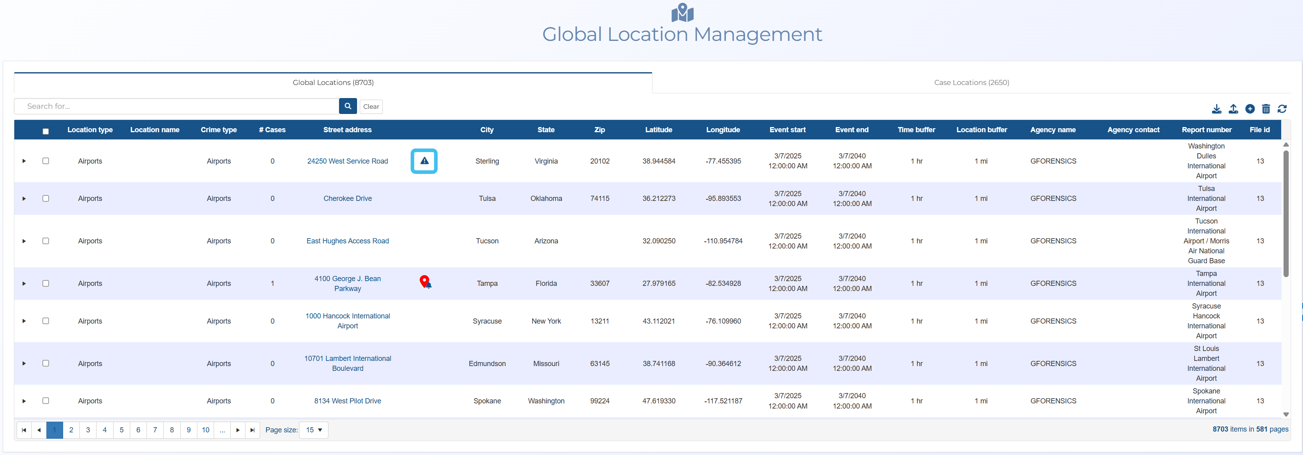The width and height of the screenshot is (1303, 455).
Task: Add a new location with plus icon
Action: tap(1249, 109)
